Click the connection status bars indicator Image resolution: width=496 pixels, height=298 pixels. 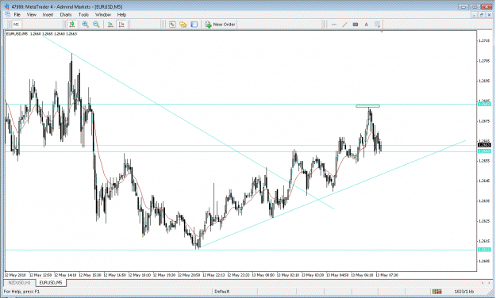coord(436,292)
